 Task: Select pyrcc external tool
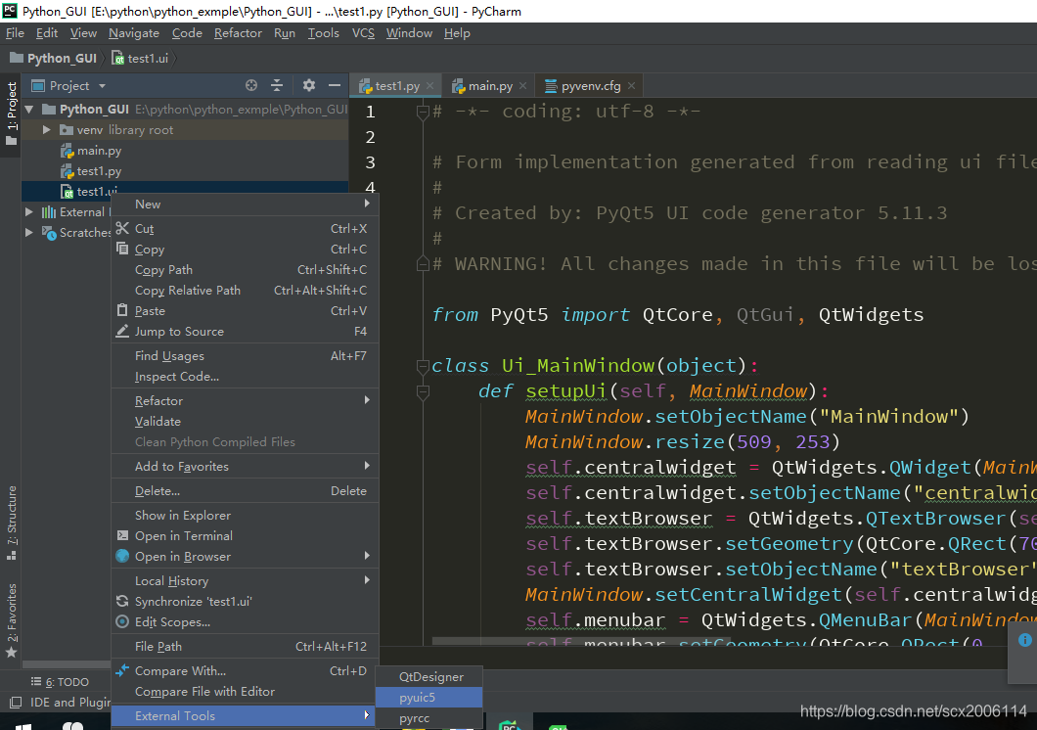428,717
